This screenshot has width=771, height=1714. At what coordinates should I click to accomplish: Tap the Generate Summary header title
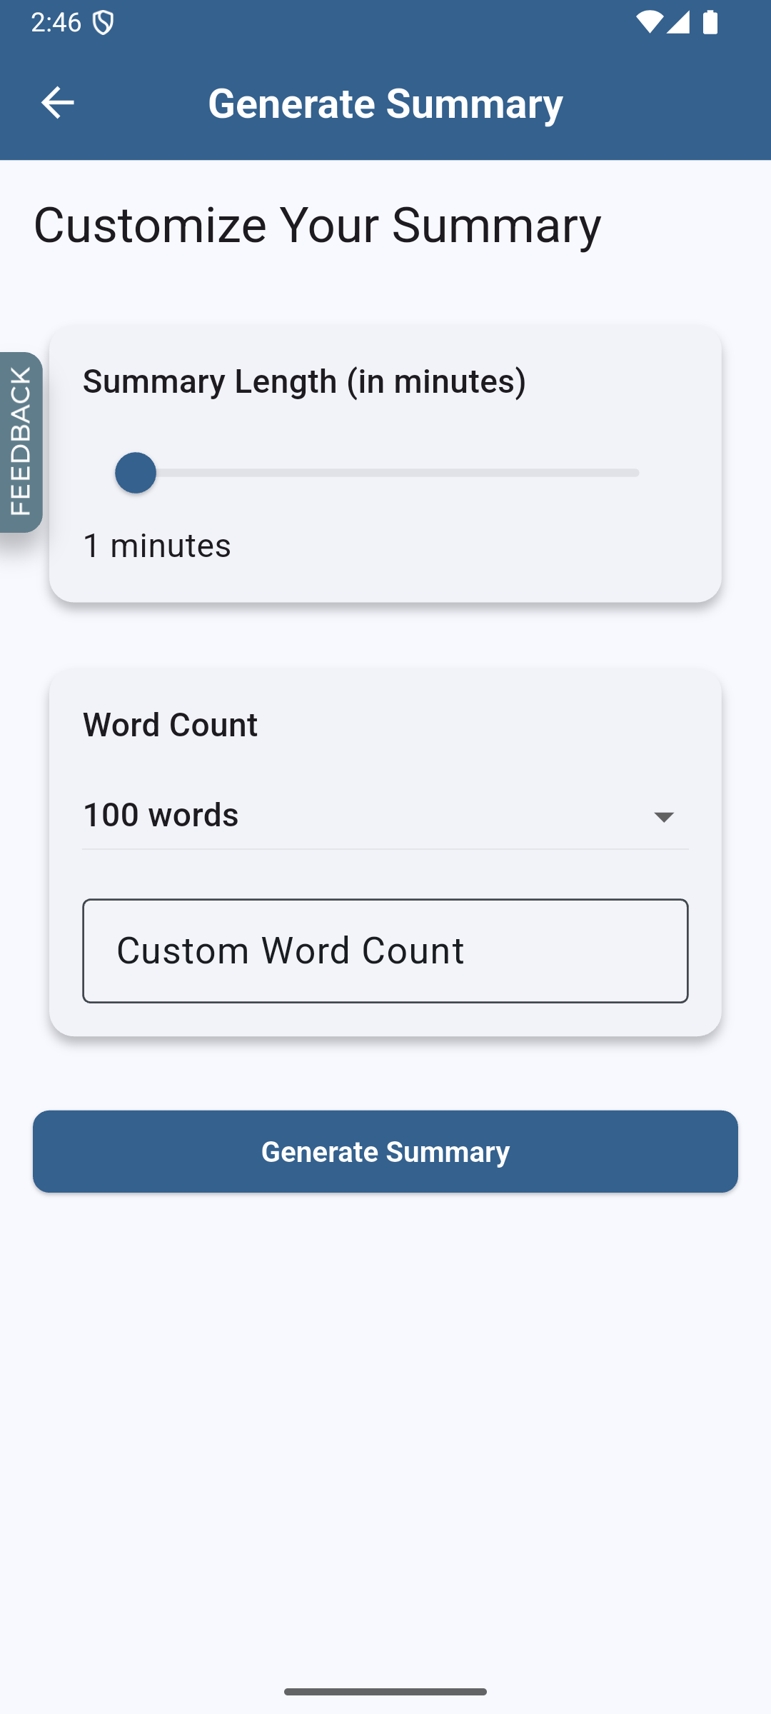[385, 104]
